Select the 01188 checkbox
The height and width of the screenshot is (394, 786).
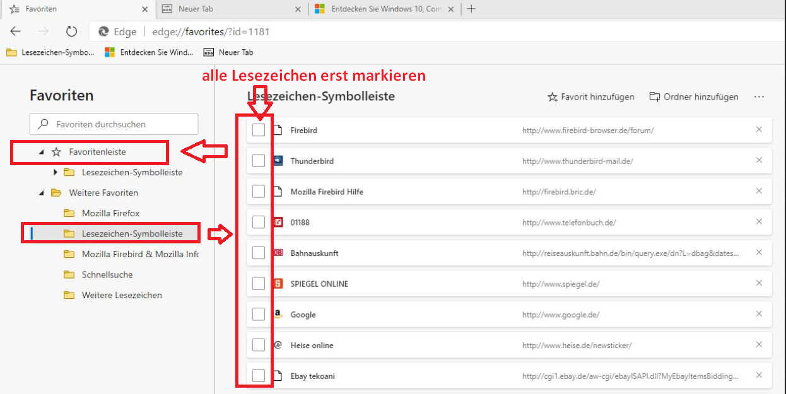(258, 222)
